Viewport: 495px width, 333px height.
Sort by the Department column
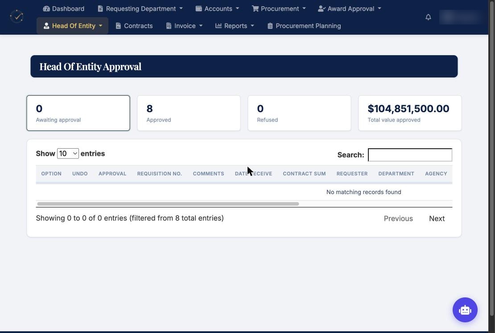[x=396, y=174]
